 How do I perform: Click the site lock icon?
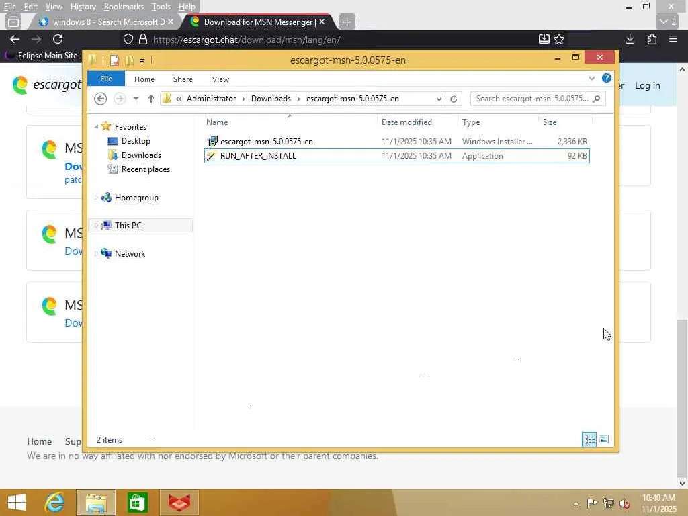pos(143,40)
